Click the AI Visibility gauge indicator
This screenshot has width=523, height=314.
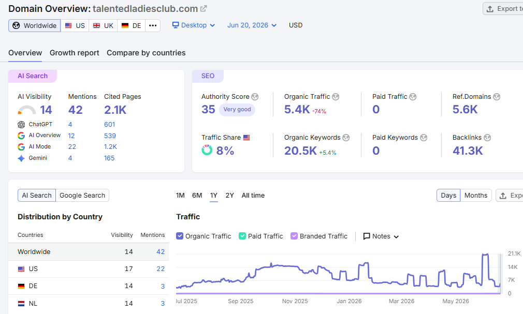coord(27,110)
